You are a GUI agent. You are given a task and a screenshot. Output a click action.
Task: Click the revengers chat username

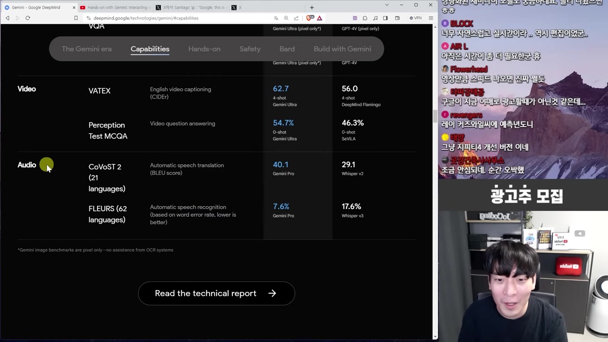coord(466,115)
